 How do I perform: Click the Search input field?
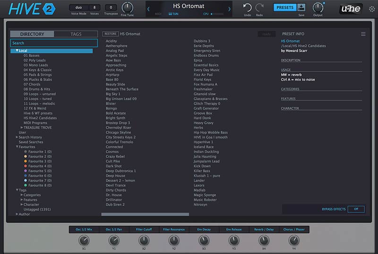(x=54, y=43)
